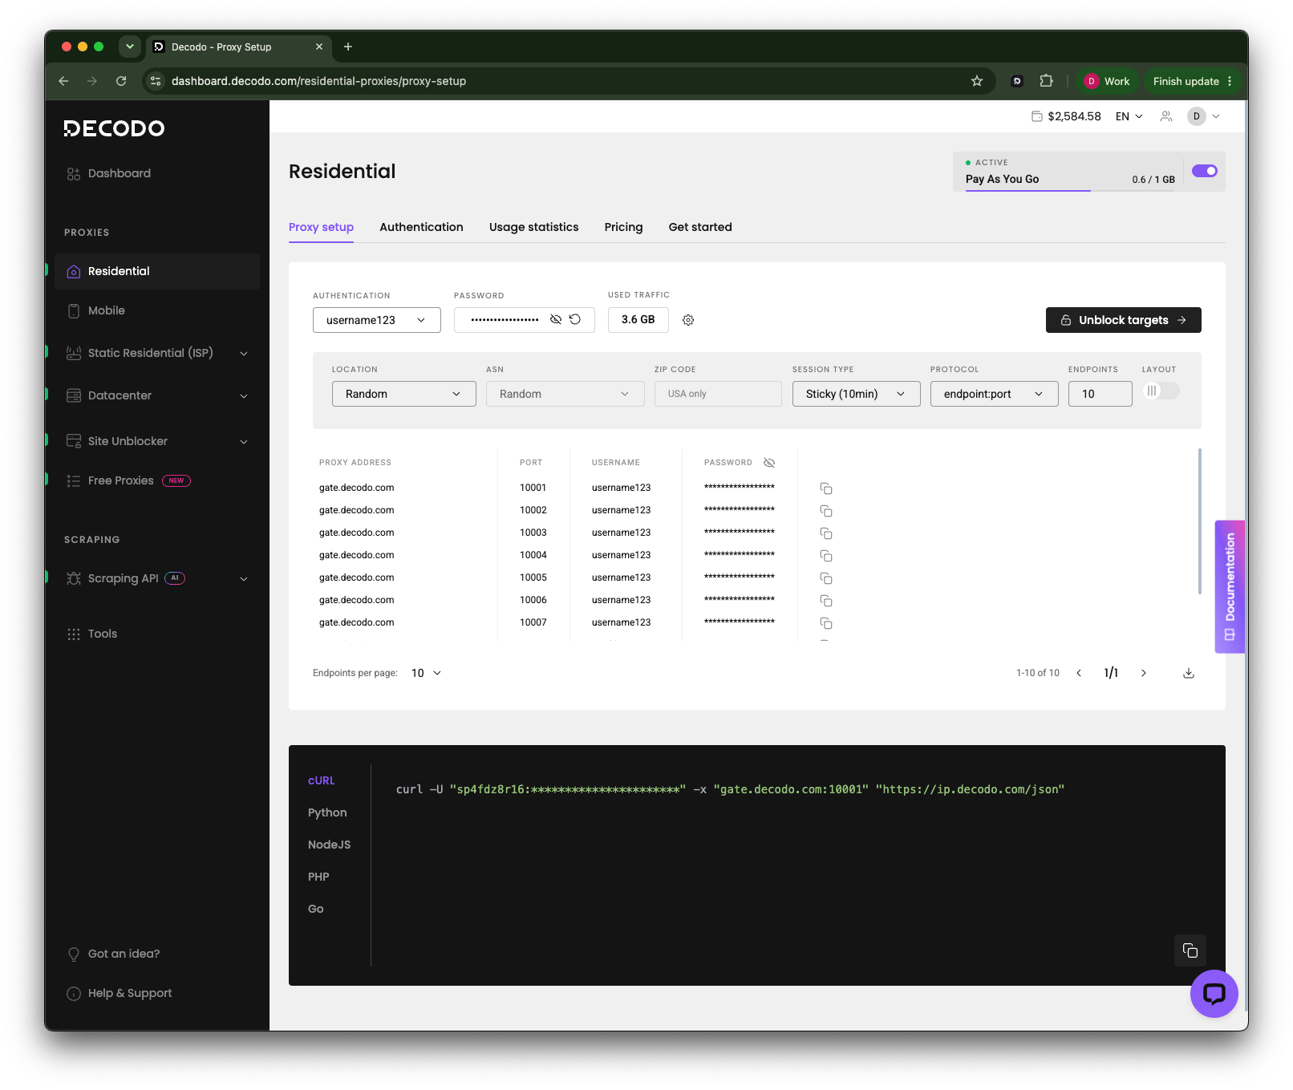This screenshot has width=1293, height=1090.
Task: Copy endpoint row with port 10002
Action: pyautogui.click(x=826, y=511)
